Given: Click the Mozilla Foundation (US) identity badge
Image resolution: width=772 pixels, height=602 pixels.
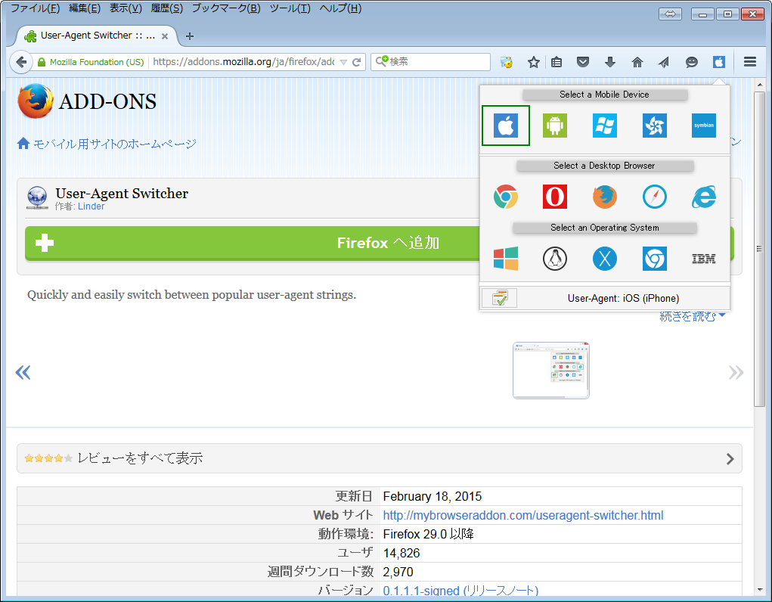Looking at the screenshot, I should click(x=91, y=62).
